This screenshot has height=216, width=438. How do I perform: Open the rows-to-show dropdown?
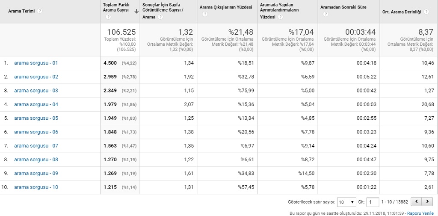click(346, 202)
